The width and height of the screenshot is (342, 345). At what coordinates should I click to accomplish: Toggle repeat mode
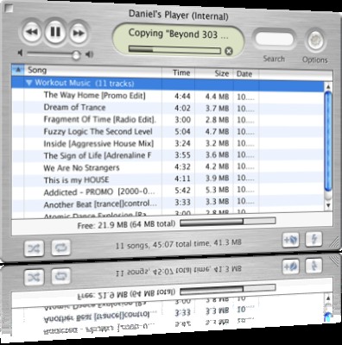(x=60, y=248)
